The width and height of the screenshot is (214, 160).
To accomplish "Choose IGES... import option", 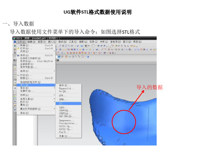I will click(68, 108).
